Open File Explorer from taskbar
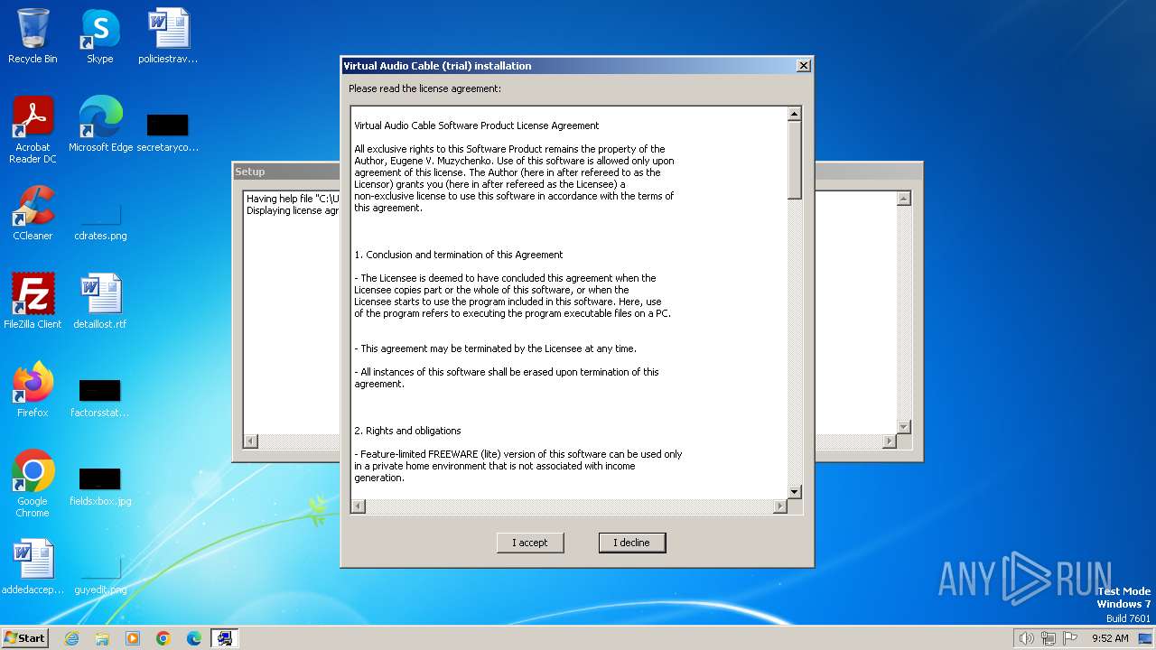The height and width of the screenshot is (650, 1156). tap(102, 638)
